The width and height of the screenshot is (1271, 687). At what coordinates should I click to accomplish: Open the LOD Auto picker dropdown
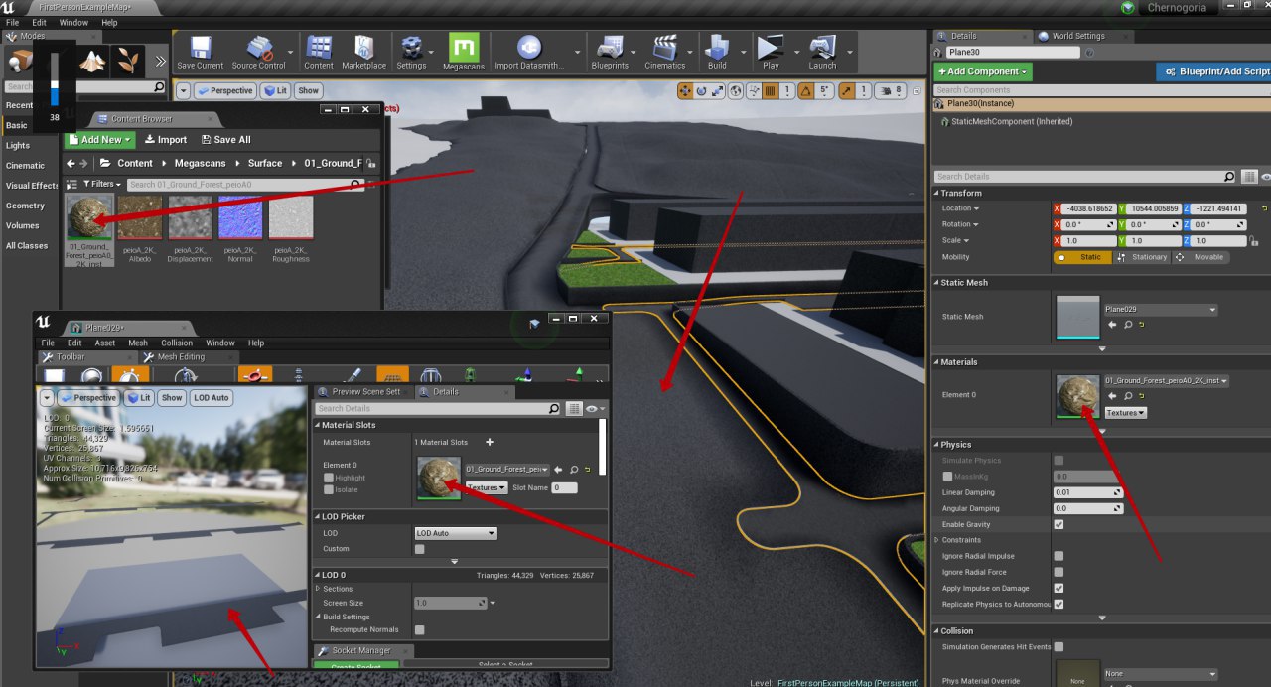click(x=456, y=533)
